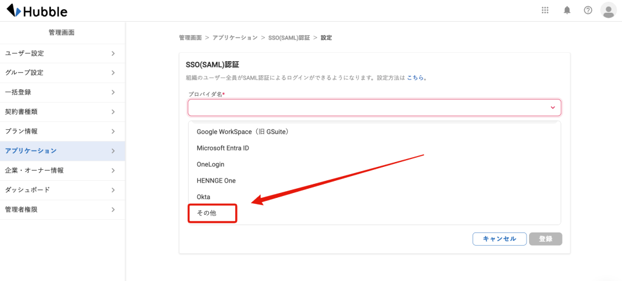Choose HENNGE One provider option
Image resolution: width=622 pixels, height=281 pixels.
pyautogui.click(x=374, y=180)
